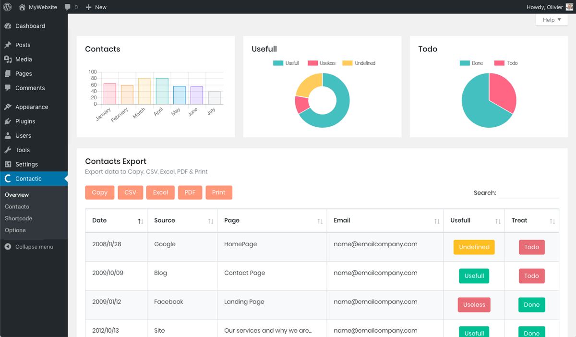This screenshot has width=576, height=337.
Task: Open Appearance section in sidebar
Action: [32, 107]
